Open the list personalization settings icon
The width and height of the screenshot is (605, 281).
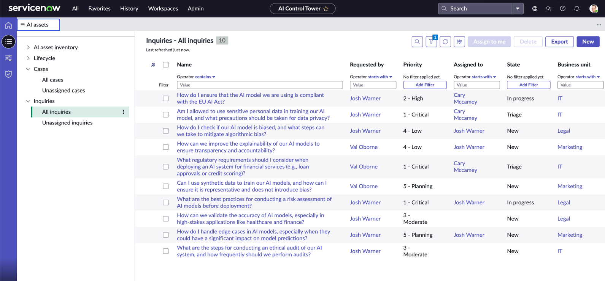tap(459, 42)
